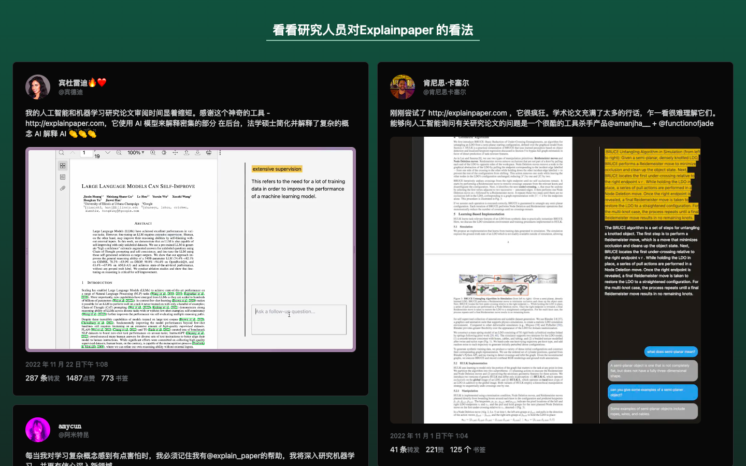Click 宾杜雷迪's profile avatar
Viewport: 746px width, 466px height.
38,87
